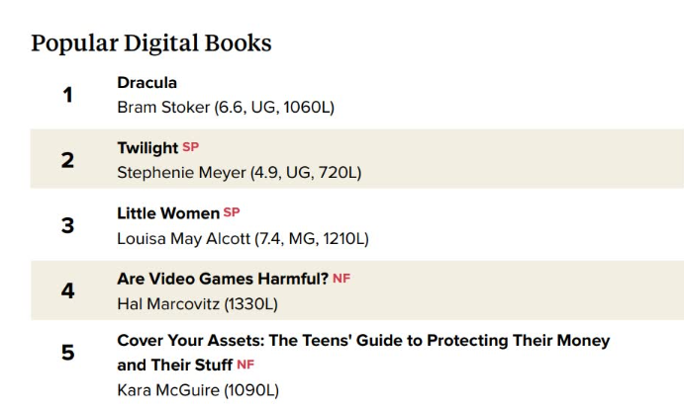The image size is (684, 410).
Task: Open Are Video Games Harmful? title
Action: [223, 279]
